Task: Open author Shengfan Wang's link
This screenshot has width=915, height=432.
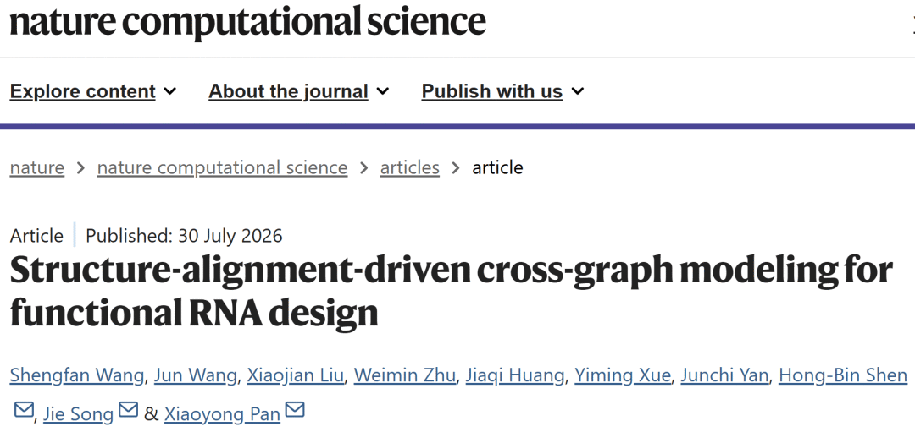Action: (76, 376)
